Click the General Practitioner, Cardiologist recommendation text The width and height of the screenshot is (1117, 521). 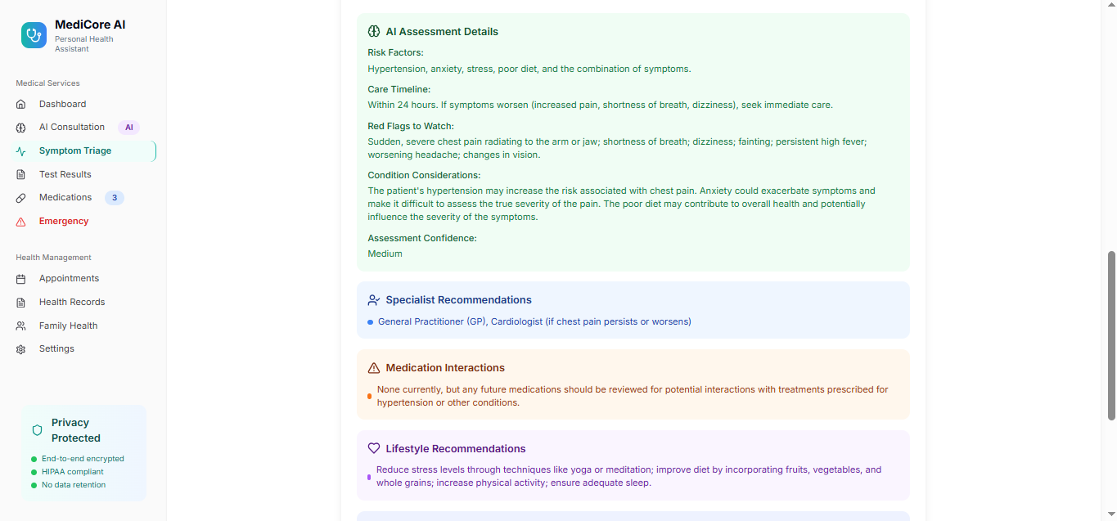[534, 321]
